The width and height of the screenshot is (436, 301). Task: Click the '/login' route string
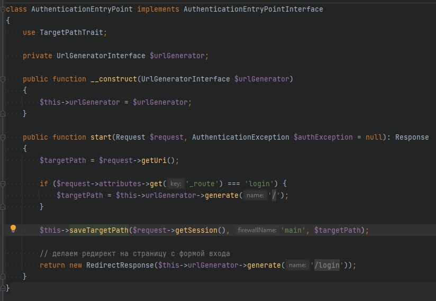[x=326, y=266]
